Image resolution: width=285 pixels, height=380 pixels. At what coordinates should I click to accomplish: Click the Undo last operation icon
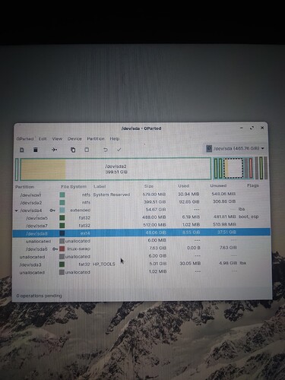click(x=106, y=150)
